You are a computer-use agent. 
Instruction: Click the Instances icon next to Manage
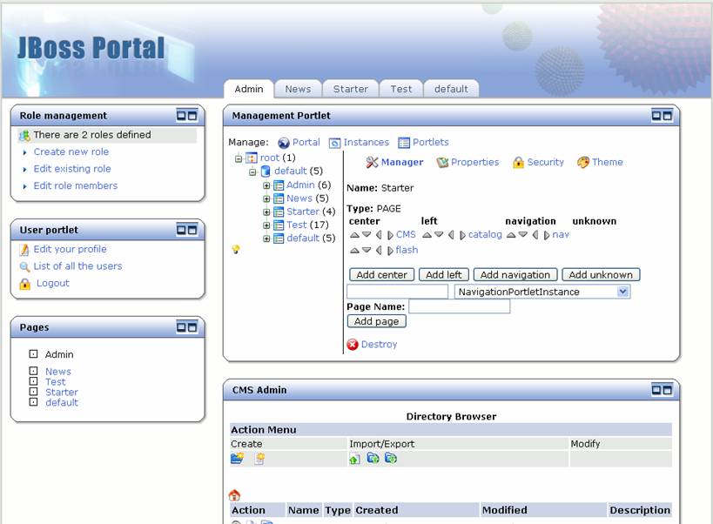334,143
